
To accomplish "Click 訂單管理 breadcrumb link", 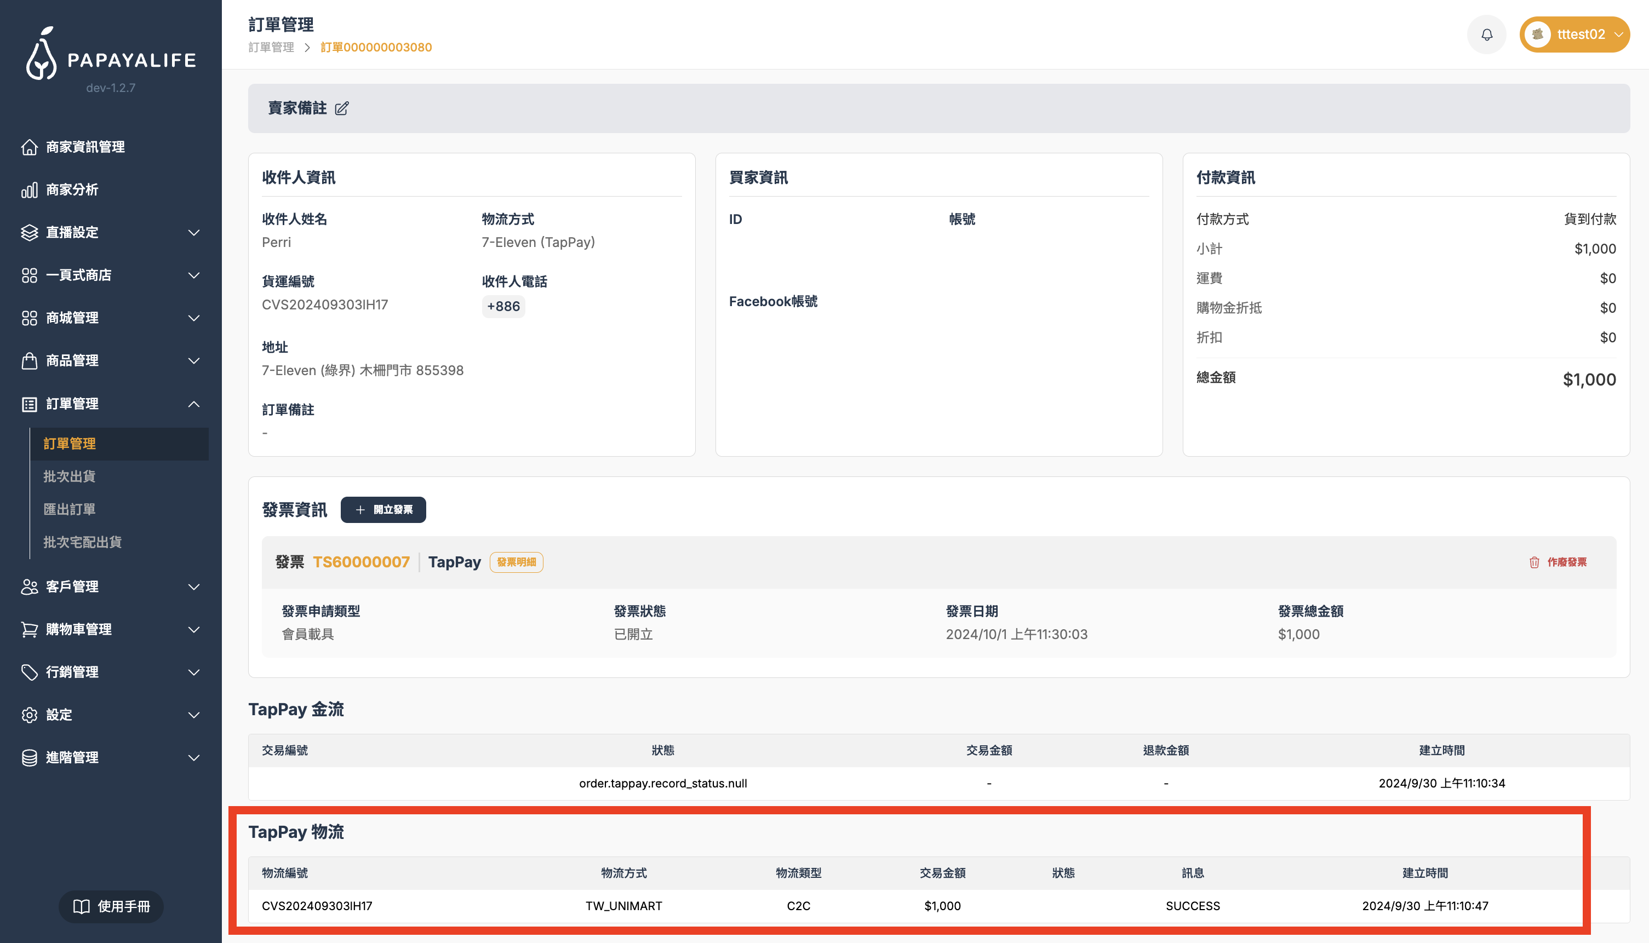I will click(x=271, y=47).
